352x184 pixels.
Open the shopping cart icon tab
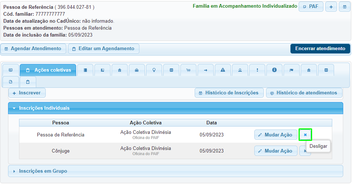click(188, 70)
